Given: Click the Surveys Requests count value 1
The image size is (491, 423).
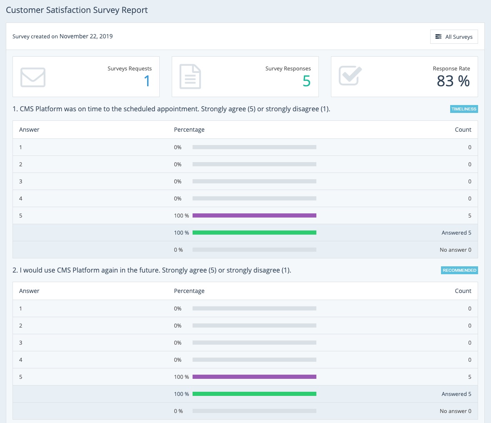Looking at the screenshot, I should pos(147,81).
